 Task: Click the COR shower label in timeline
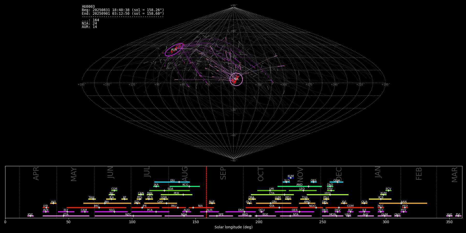[114, 189]
